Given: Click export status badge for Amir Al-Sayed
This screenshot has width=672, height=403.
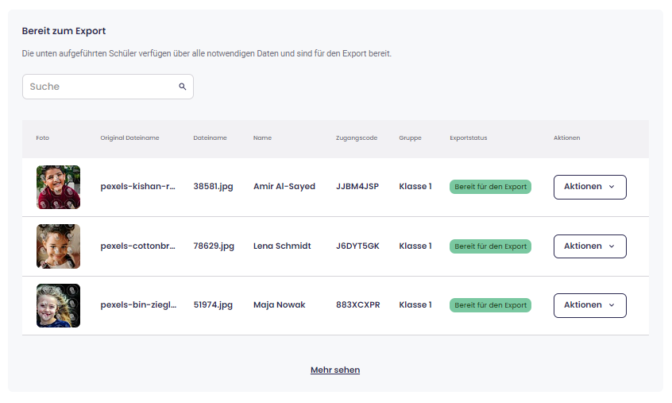Looking at the screenshot, I should (x=490, y=187).
